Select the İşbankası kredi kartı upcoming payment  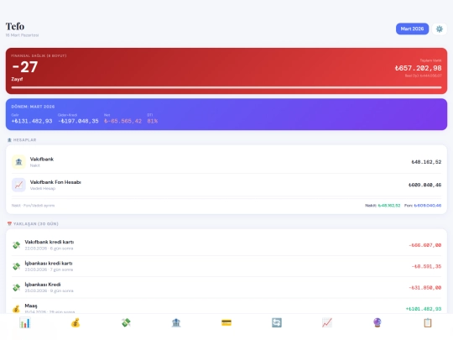click(x=226, y=266)
